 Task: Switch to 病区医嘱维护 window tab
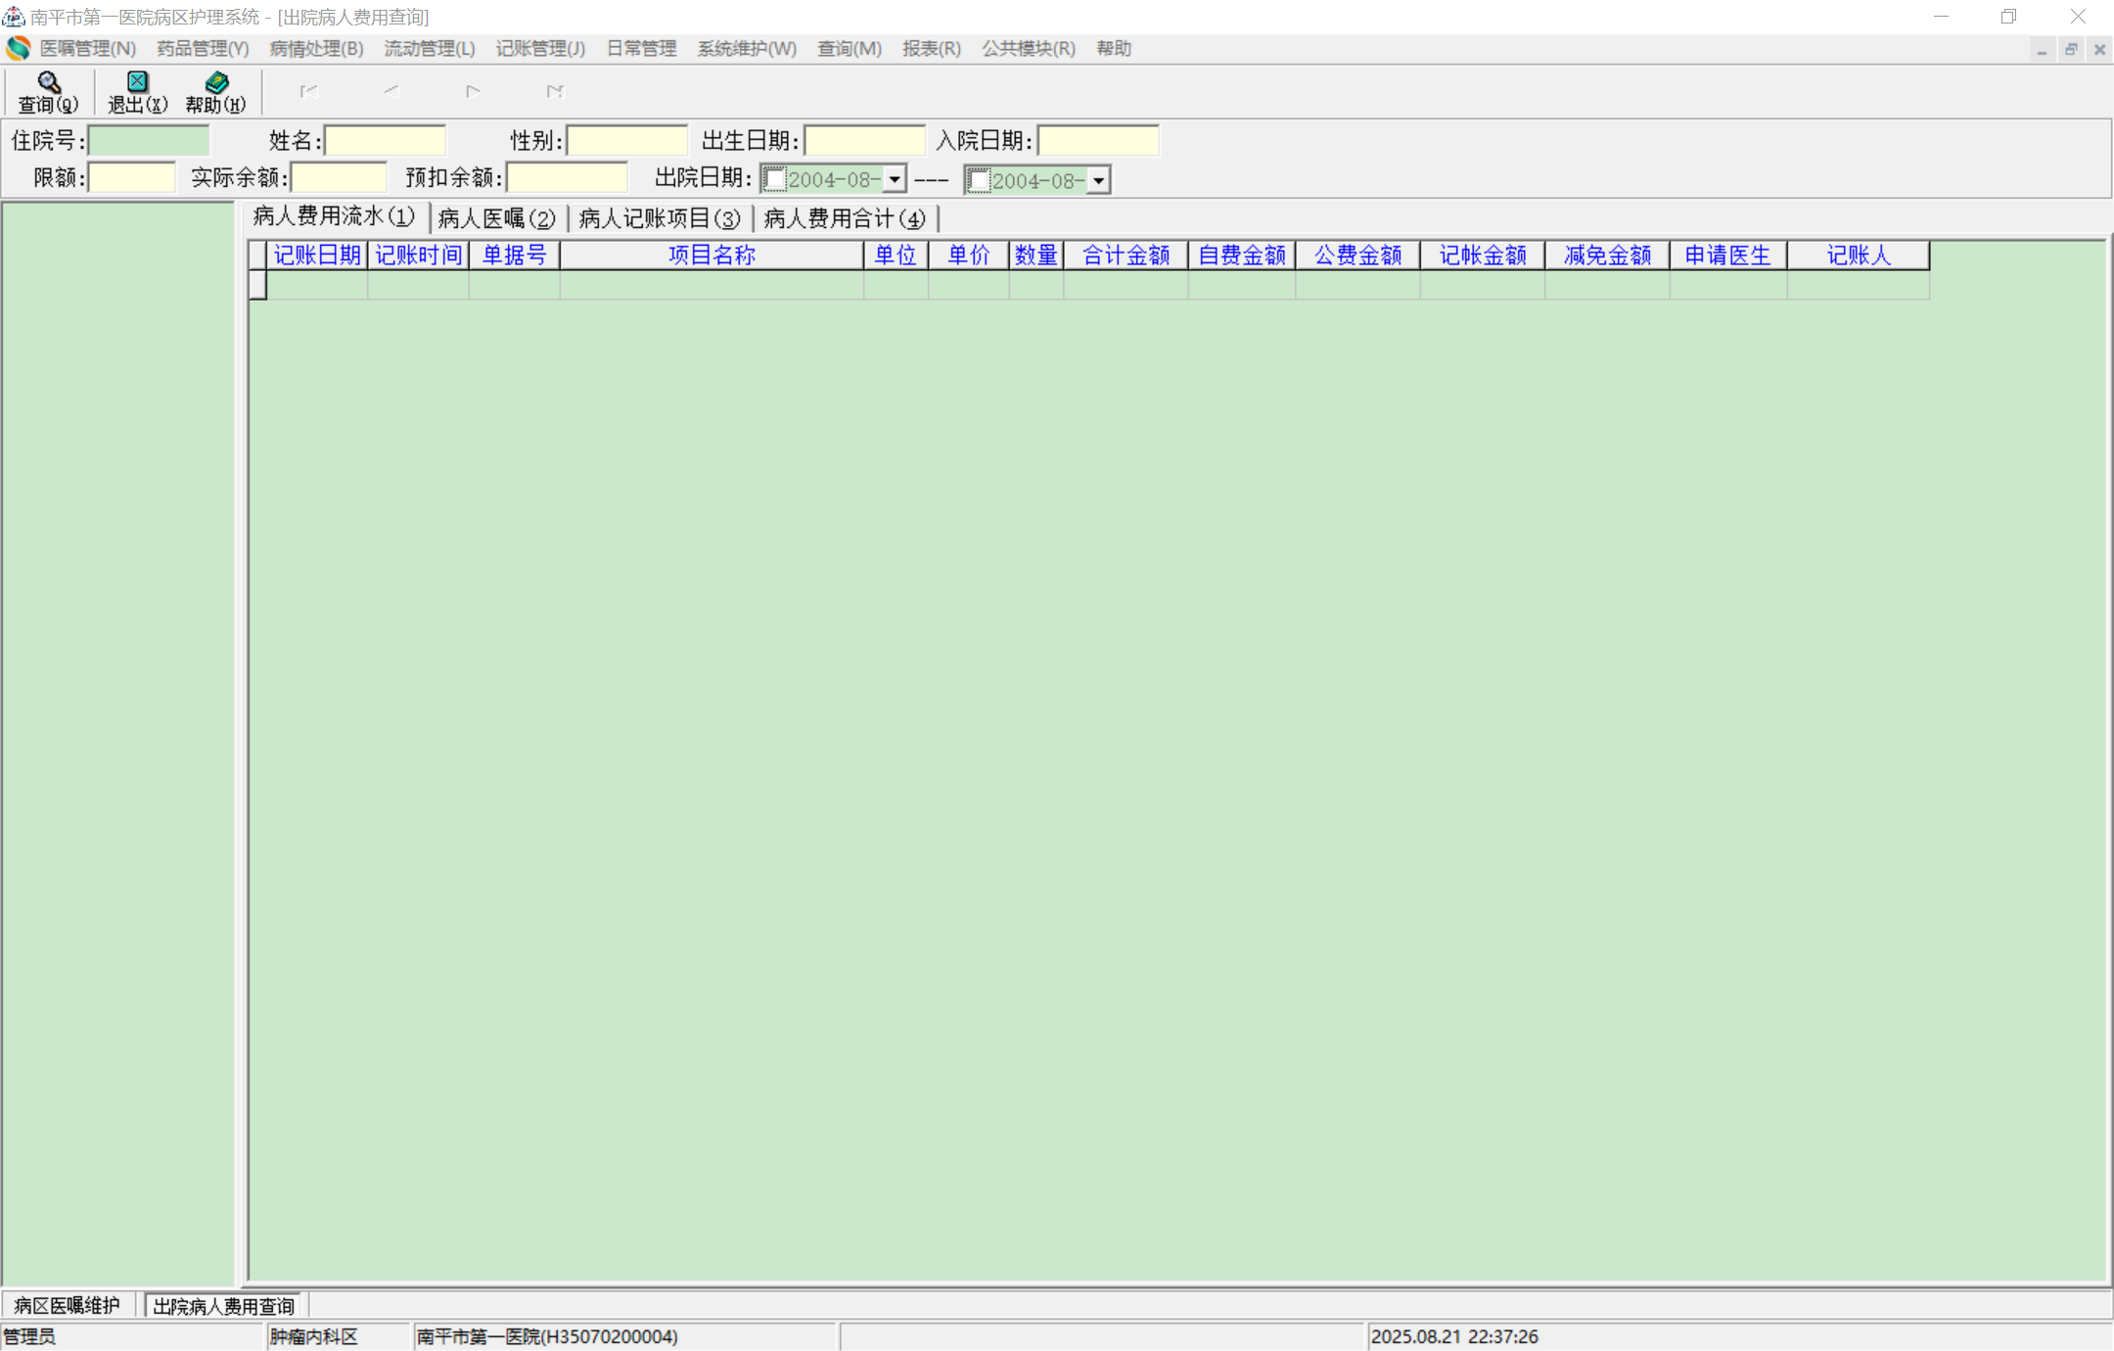67,1306
